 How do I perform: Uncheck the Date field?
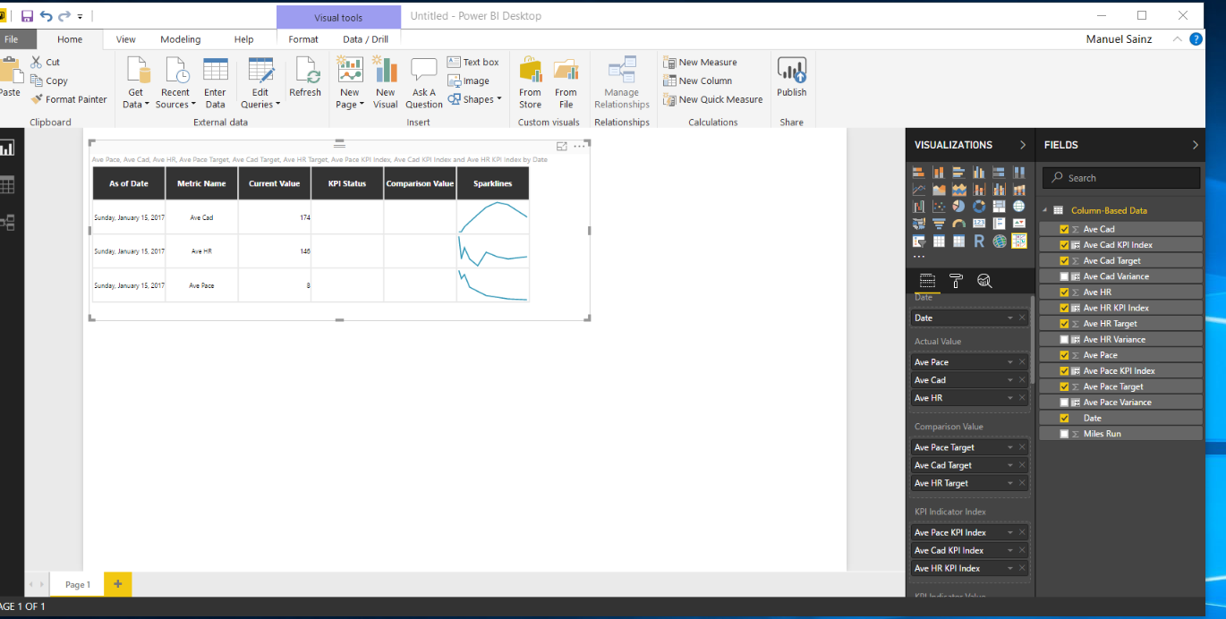[x=1064, y=418]
